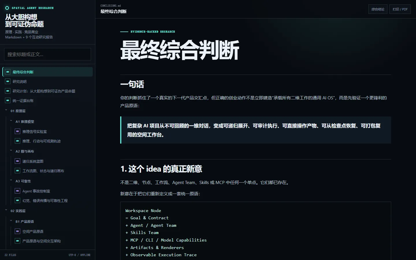The width and height of the screenshot is (416, 260).
Task: Toggle the A2 图与画布 chevron
Action: (11, 151)
